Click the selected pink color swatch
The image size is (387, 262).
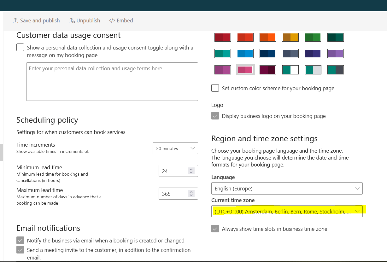click(x=245, y=70)
